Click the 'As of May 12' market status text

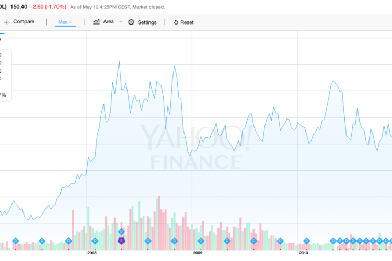117,7
